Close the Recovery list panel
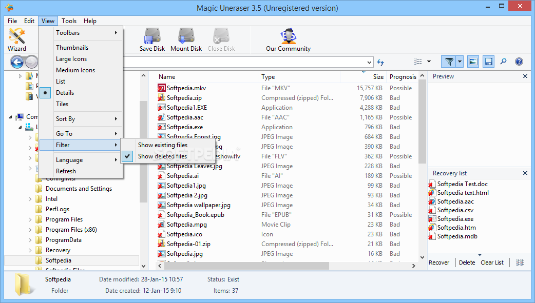Screen dimensions: 535x303 (x=525, y=173)
